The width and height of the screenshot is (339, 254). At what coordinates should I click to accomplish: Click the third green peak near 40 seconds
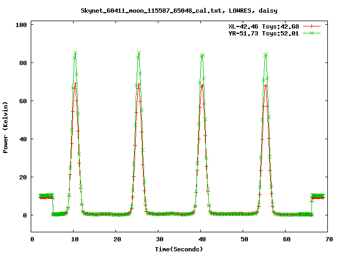[x=202, y=55]
